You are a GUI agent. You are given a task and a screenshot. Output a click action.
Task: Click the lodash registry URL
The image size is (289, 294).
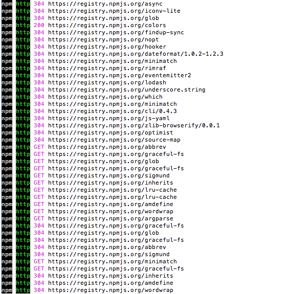pos(107,82)
